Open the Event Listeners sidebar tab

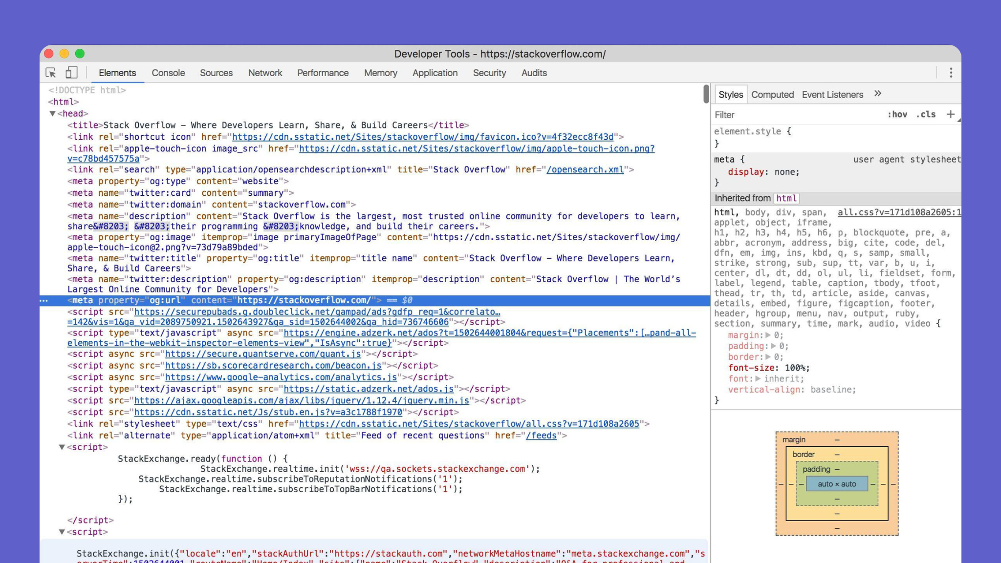click(x=832, y=95)
